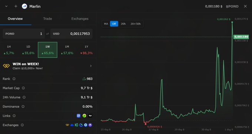The height and width of the screenshot is (134, 252).
Task: Click the 30 thg 8 date label
Action: [x=206, y=130]
